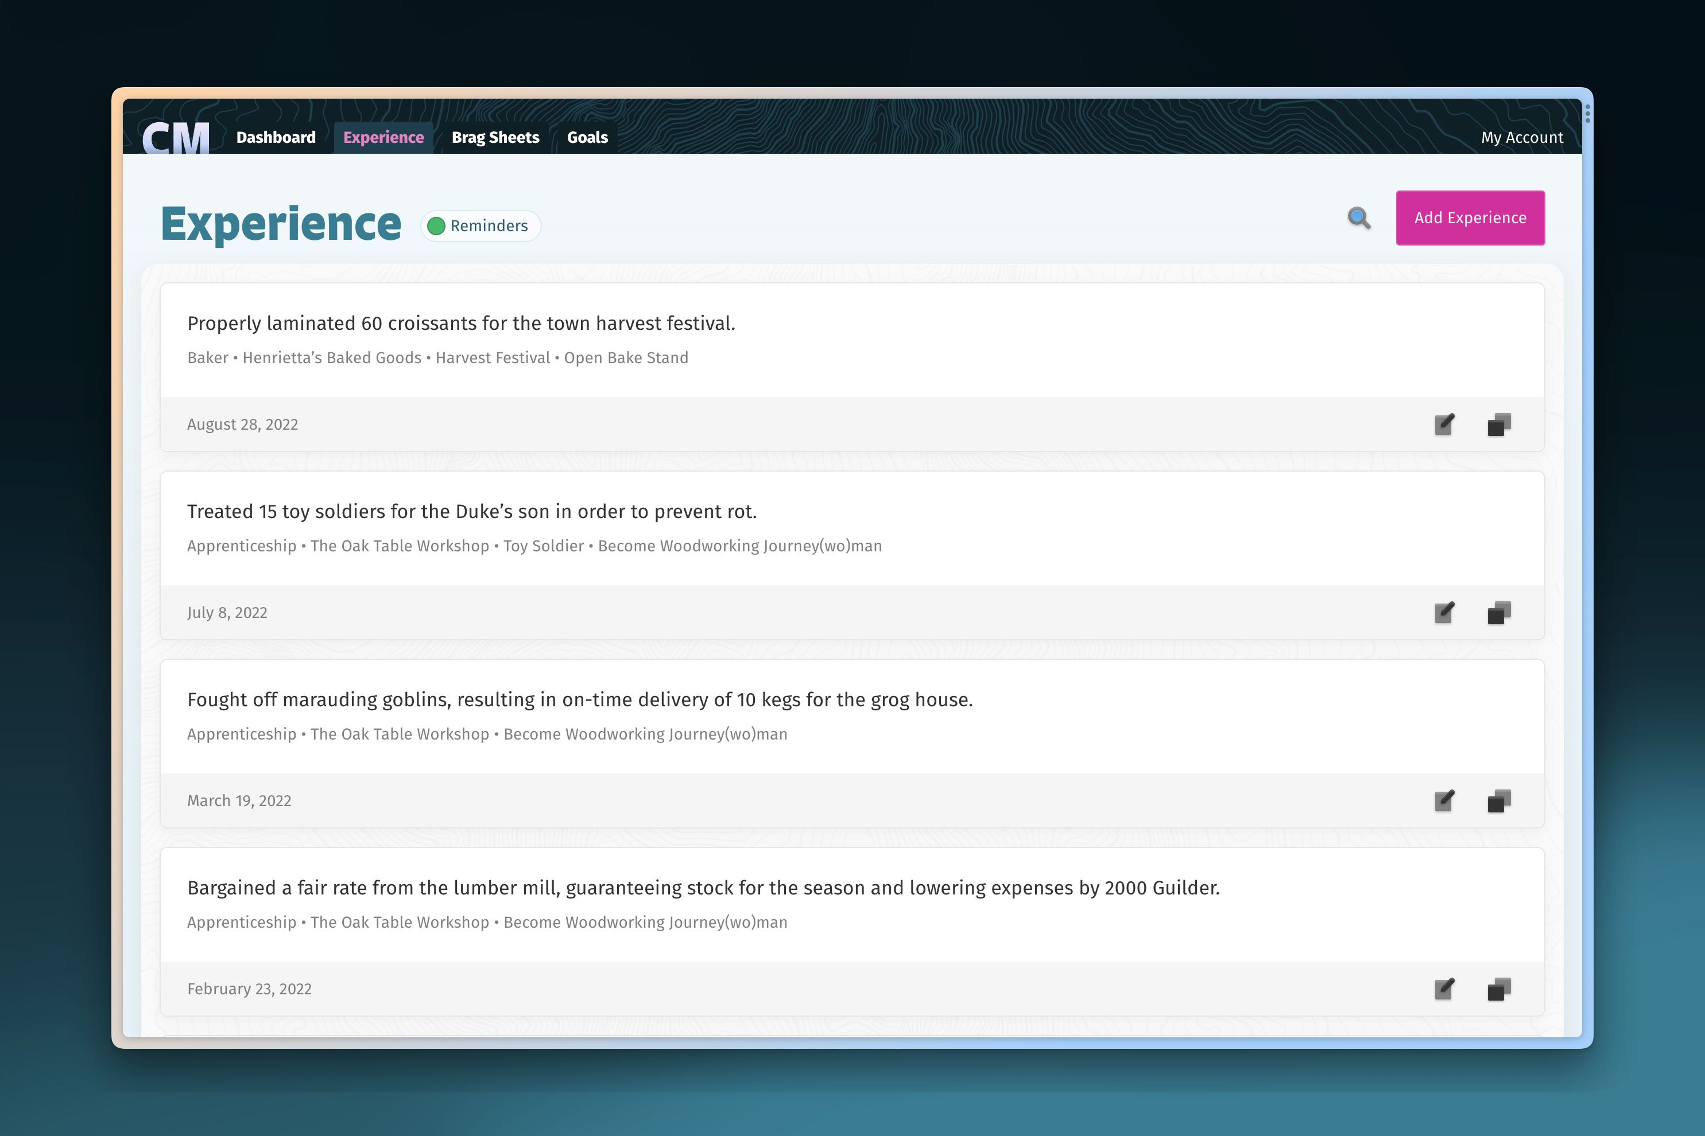Duplicate the toy soldiers experience entry
The width and height of the screenshot is (1705, 1136).
coord(1498,613)
